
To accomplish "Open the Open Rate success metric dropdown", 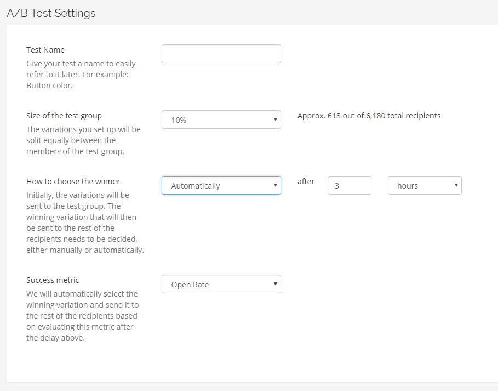I will coord(221,284).
